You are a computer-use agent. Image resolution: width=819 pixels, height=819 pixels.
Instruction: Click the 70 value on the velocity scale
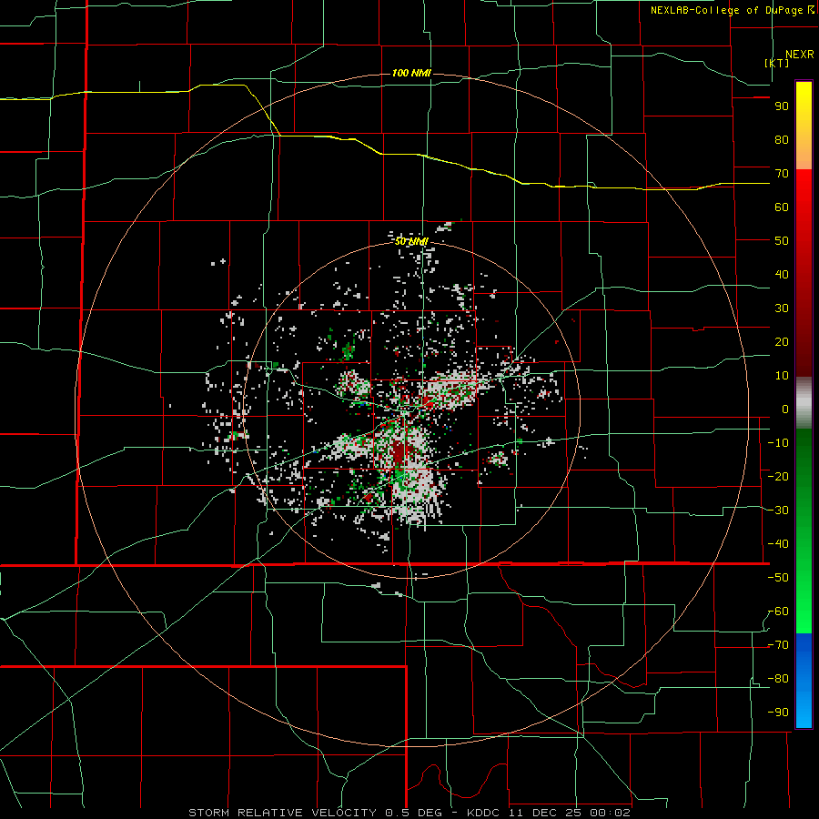tap(782, 174)
